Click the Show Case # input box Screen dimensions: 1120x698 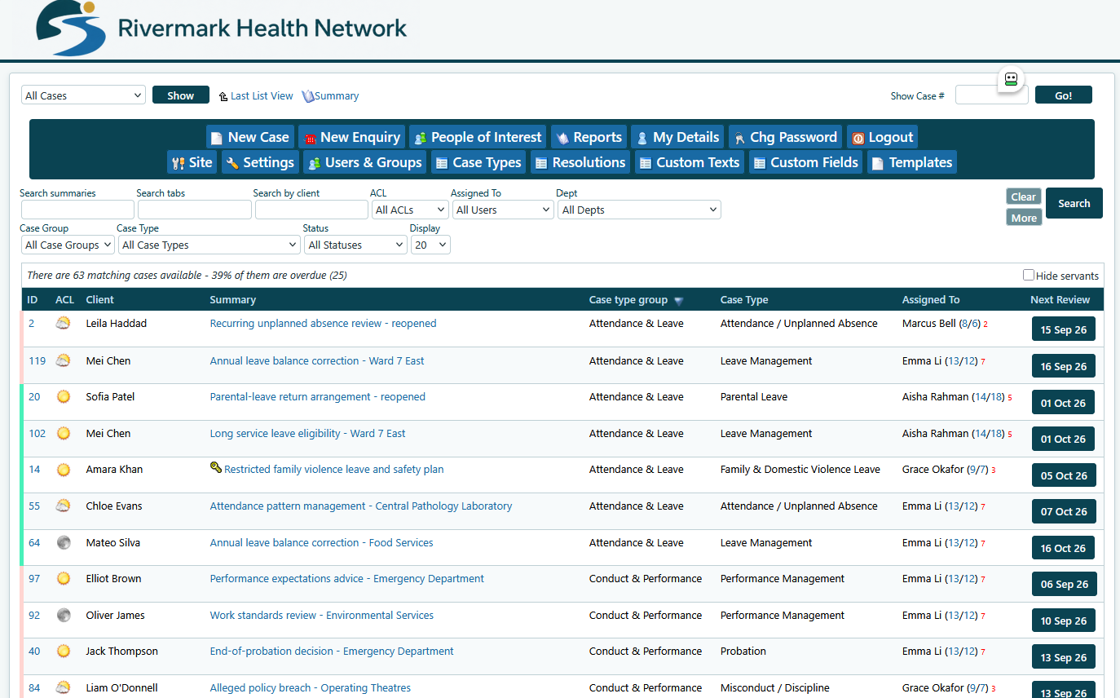[991, 95]
